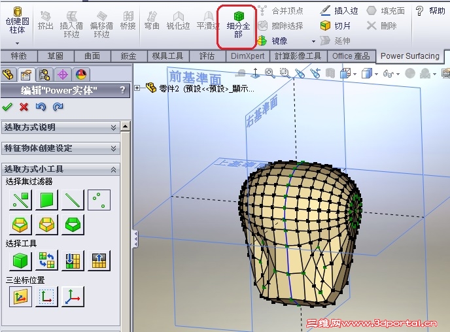Switch to the 草圖 tab
Viewport: 450px width, 332px height.
(x=56, y=56)
